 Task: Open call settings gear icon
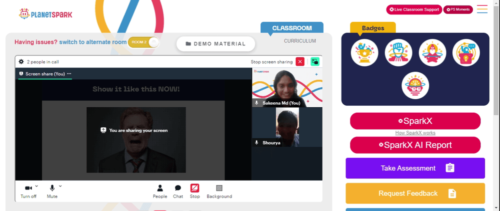(21, 62)
